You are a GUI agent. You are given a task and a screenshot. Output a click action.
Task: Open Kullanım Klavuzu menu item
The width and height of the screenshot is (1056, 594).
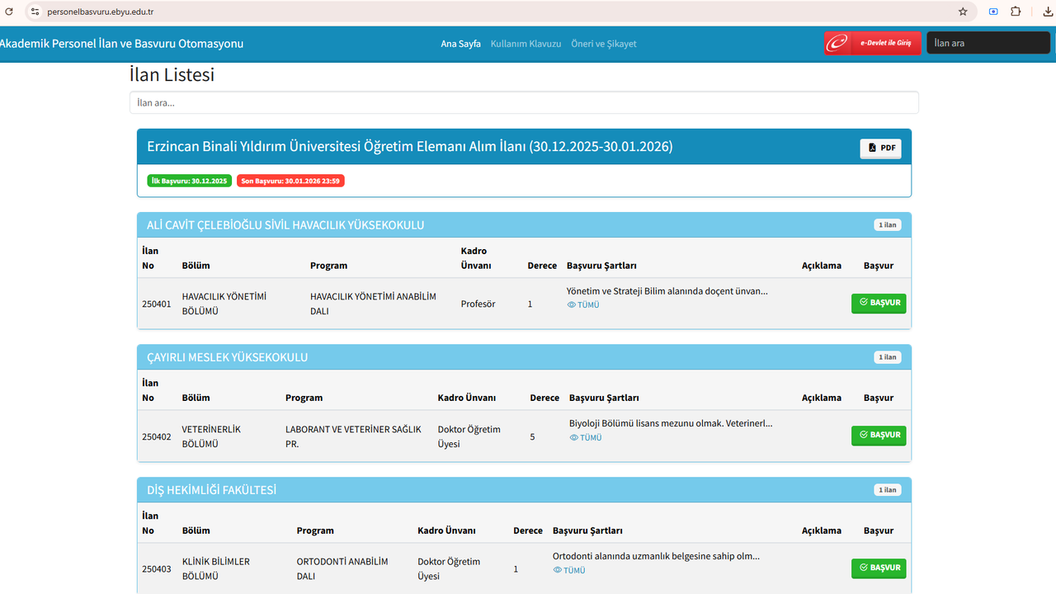526,44
